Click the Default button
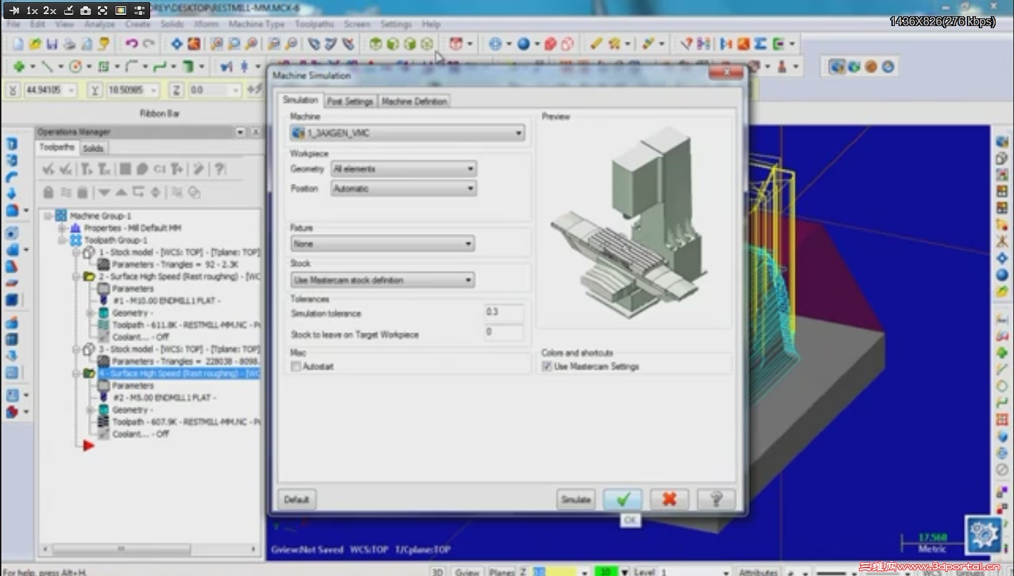Viewport: 1014px width, 576px height. (297, 500)
